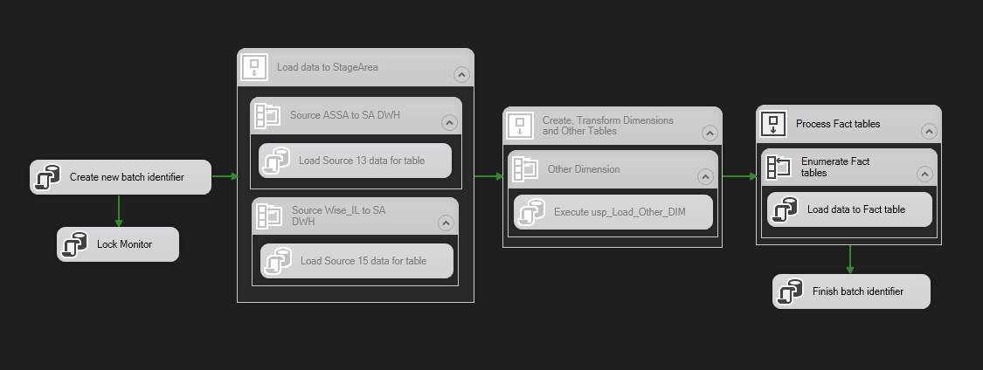Image resolution: width=983 pixels, height=370 pixels.
Task: Click the Load Source 13 data task icon
Action: tap(277, 161)
